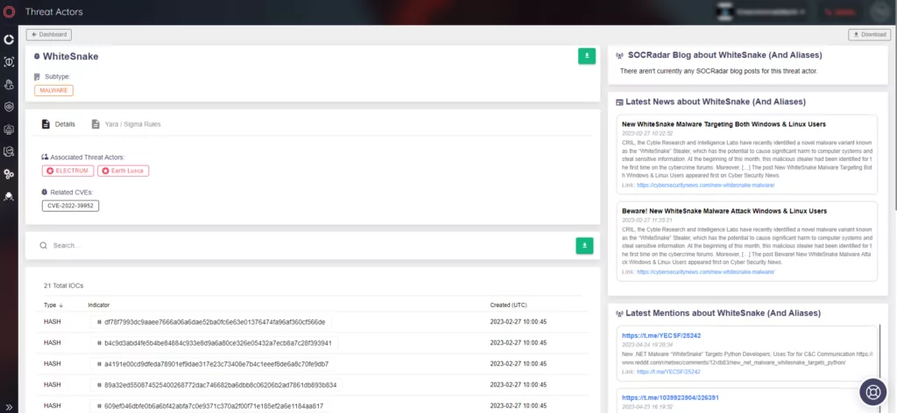This screenshot has height=413, width=897.
Task: Select hash starting with a4191e00cd9d
Action: point(216,364)
